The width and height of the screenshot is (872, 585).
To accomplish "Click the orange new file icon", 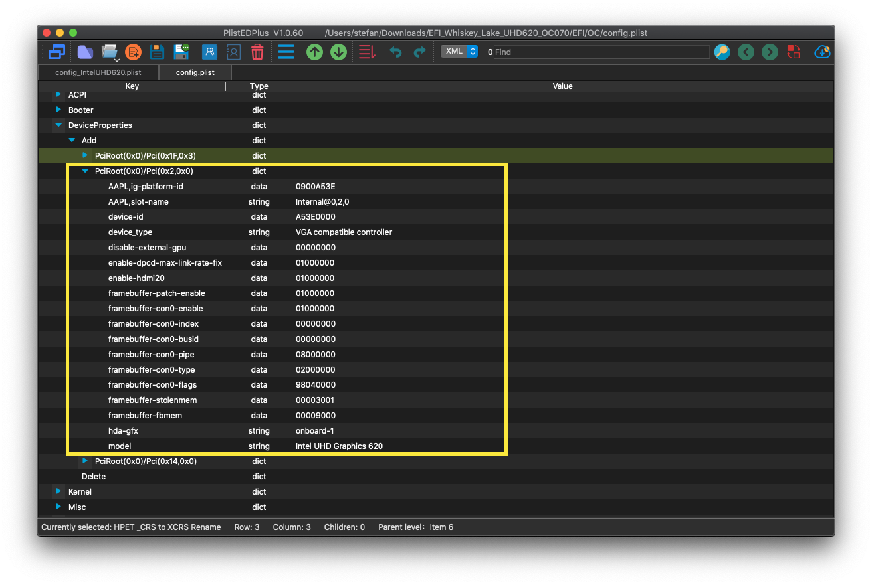I will tap(133, 52).
